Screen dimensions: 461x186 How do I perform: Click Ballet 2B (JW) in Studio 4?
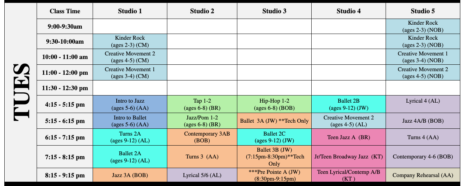tap(349, 104)
